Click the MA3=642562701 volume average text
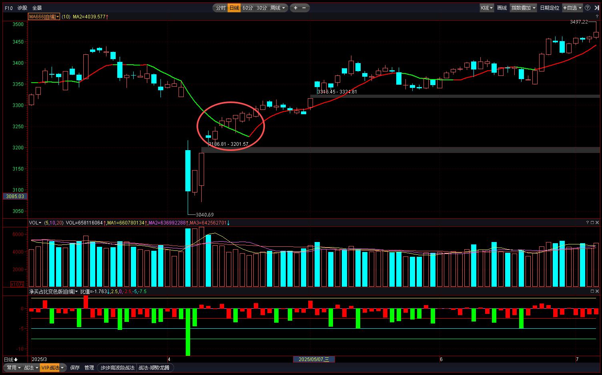 coord(210,222)
